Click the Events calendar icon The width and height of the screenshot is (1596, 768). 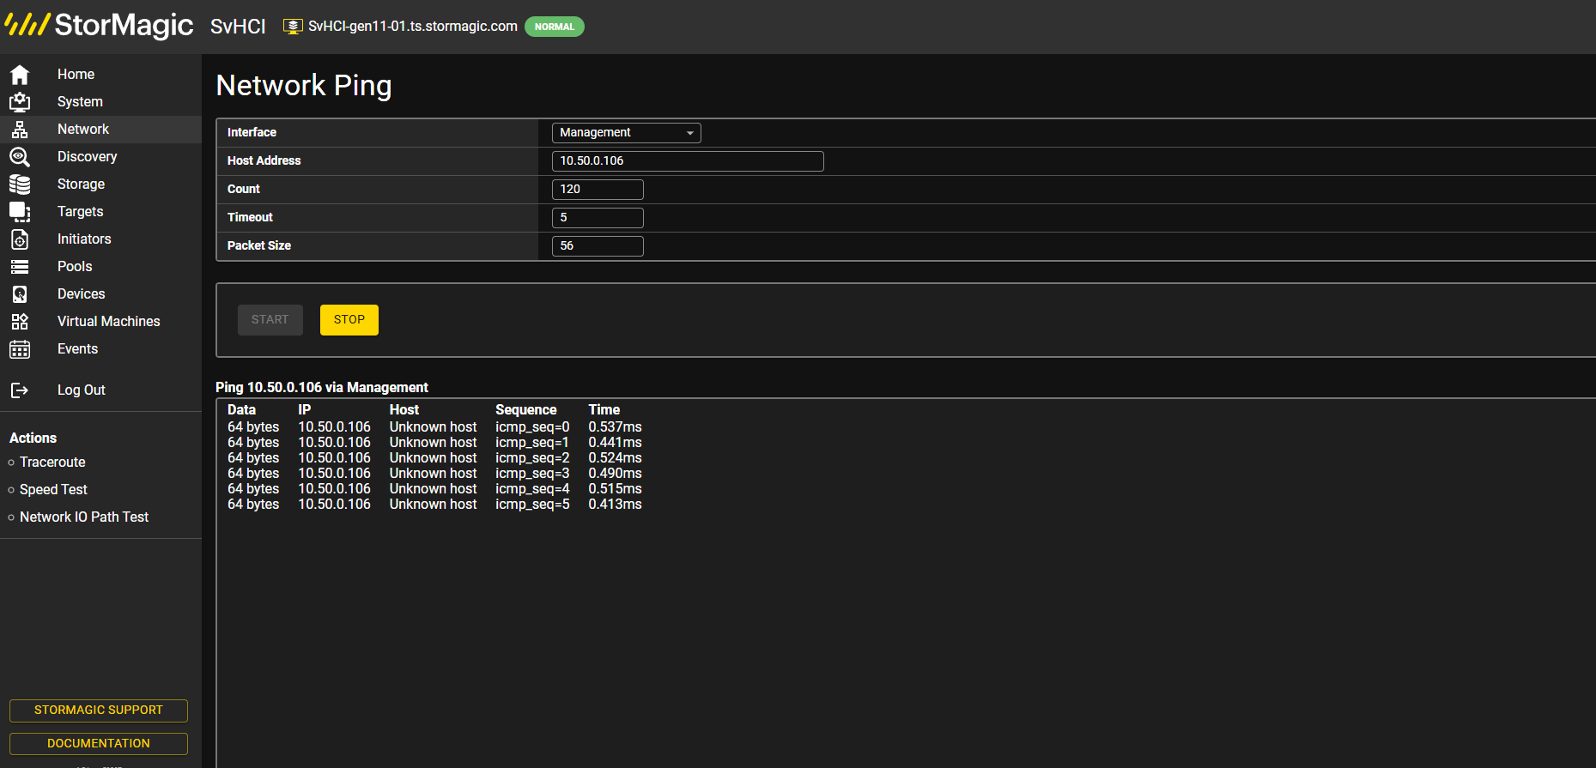click(20, 349)
